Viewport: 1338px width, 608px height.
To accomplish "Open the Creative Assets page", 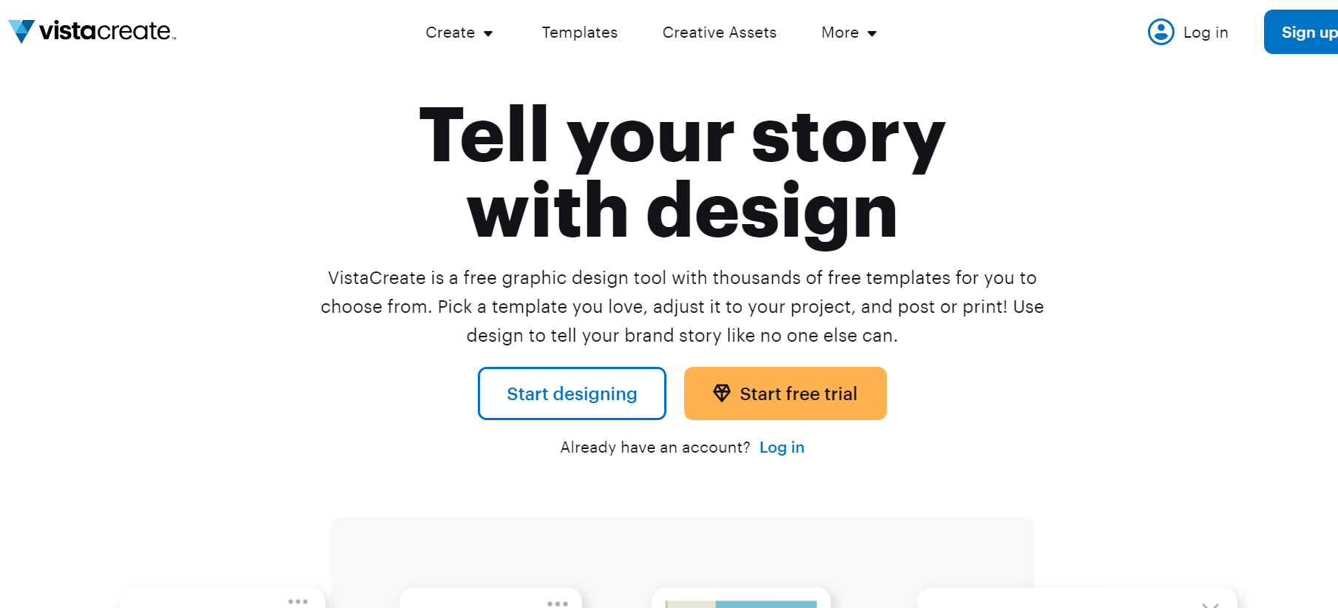I will point(718,33).
